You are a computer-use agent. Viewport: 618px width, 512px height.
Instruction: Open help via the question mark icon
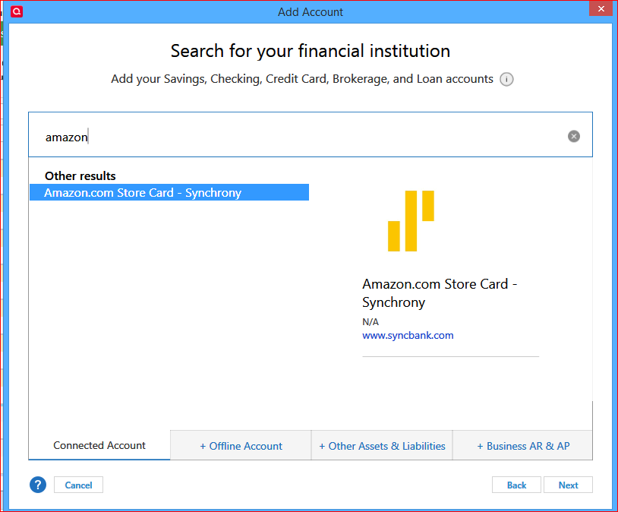(x=38, y=485)
